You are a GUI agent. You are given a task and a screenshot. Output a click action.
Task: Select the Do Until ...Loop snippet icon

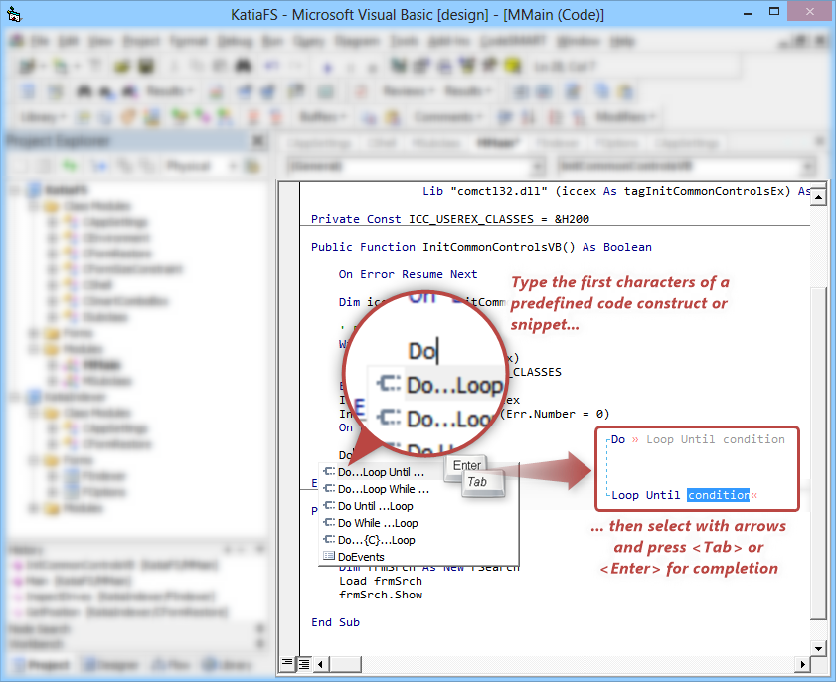tap(329, 505)
